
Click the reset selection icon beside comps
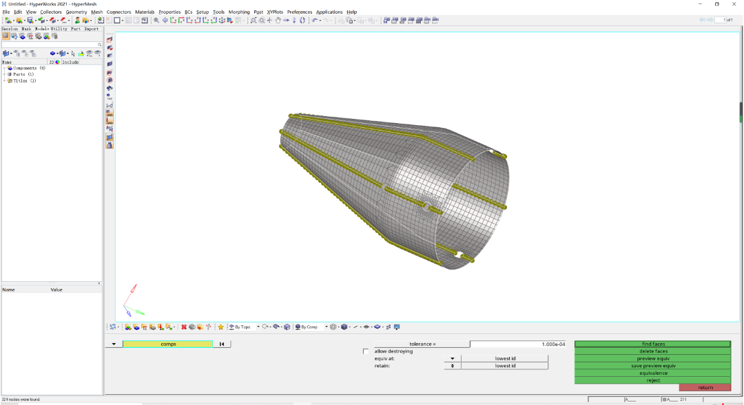tap(222, 344)
